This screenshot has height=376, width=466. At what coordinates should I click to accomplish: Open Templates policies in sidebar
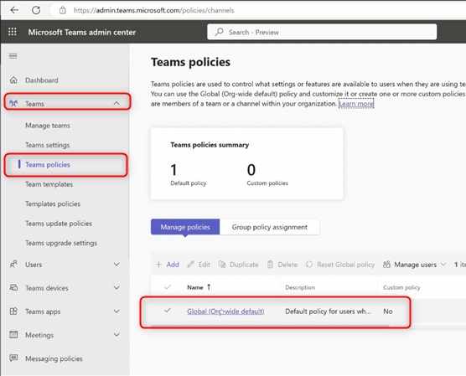tap(53, 203)
